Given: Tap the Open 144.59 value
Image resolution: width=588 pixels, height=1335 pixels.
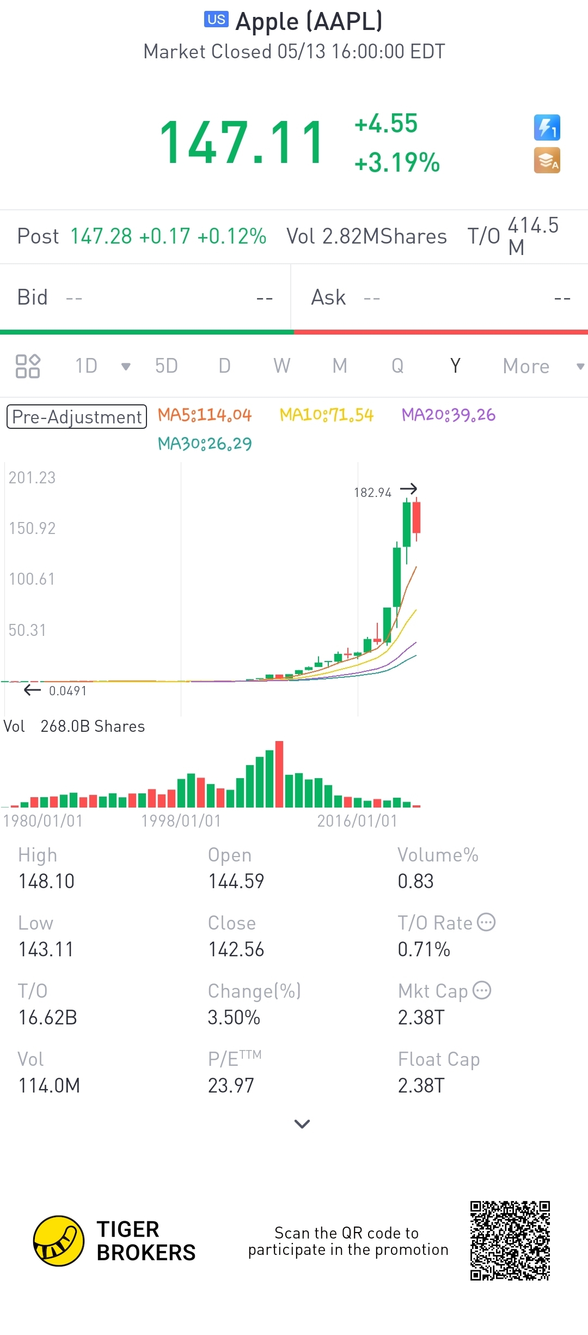Looking at the screenshot, I should click(x=236, y=881).
